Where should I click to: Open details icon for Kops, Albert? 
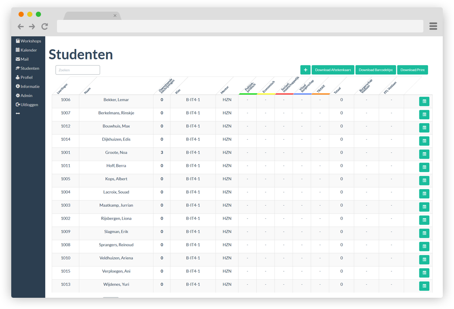click(424, 181)
